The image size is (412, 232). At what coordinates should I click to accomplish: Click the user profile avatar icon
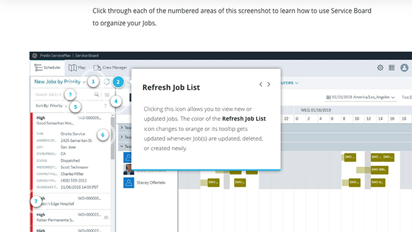point(404,68)
